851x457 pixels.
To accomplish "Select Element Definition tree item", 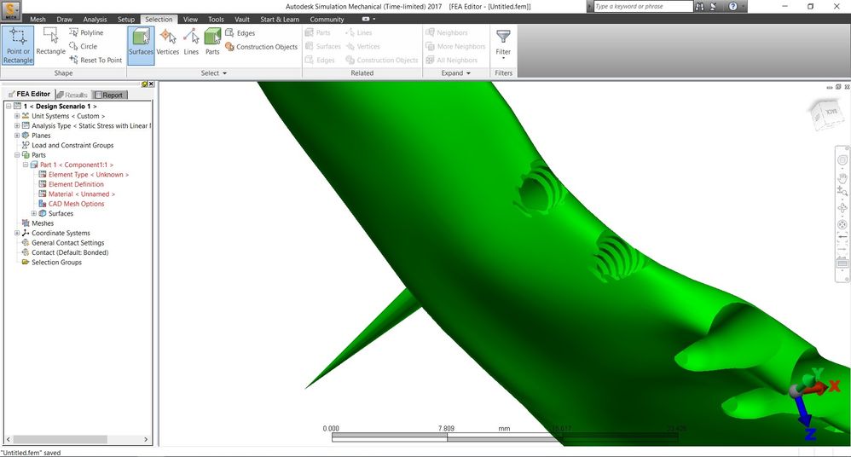I will (x=76, y=184).
